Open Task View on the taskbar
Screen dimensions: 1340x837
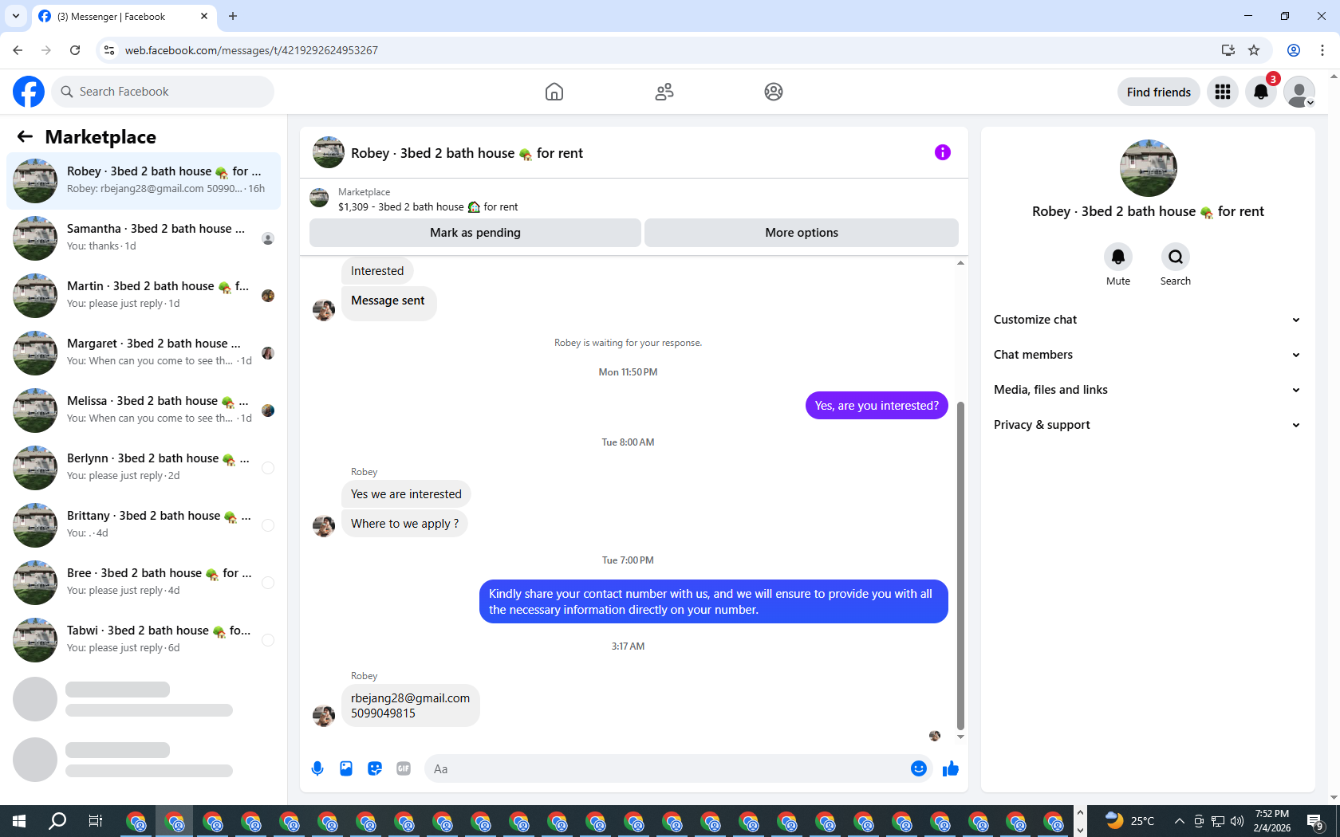(x=96, y=821)
